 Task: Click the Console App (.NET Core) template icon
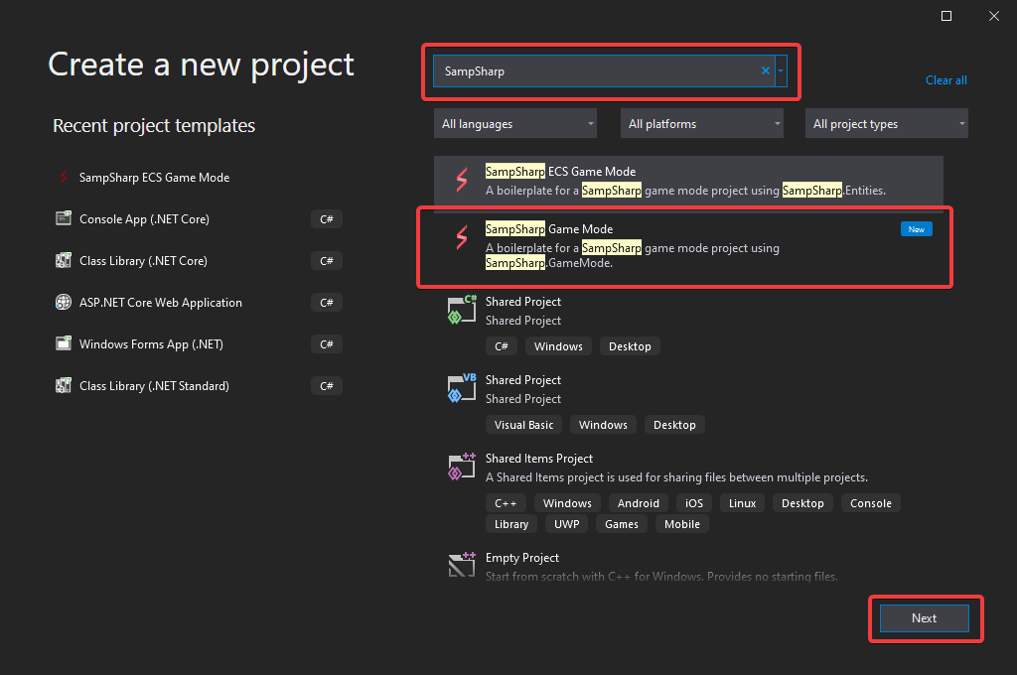64,218
